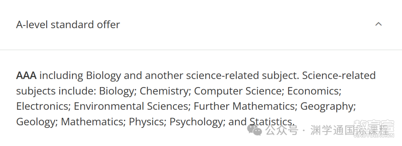Click the bold AAA grade text
The image size is (402, 146).
click(x=26, y=76)
